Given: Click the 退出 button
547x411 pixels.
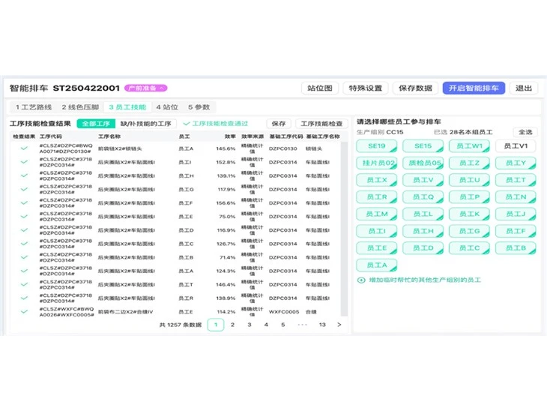Looking at the screenshot, I should 523,88.
